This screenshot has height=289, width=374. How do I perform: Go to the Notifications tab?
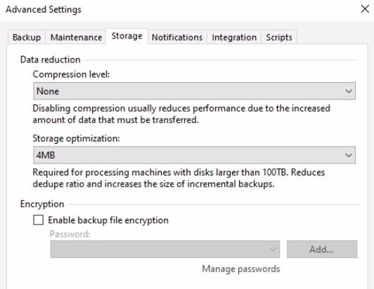click(x=177, y=37)
